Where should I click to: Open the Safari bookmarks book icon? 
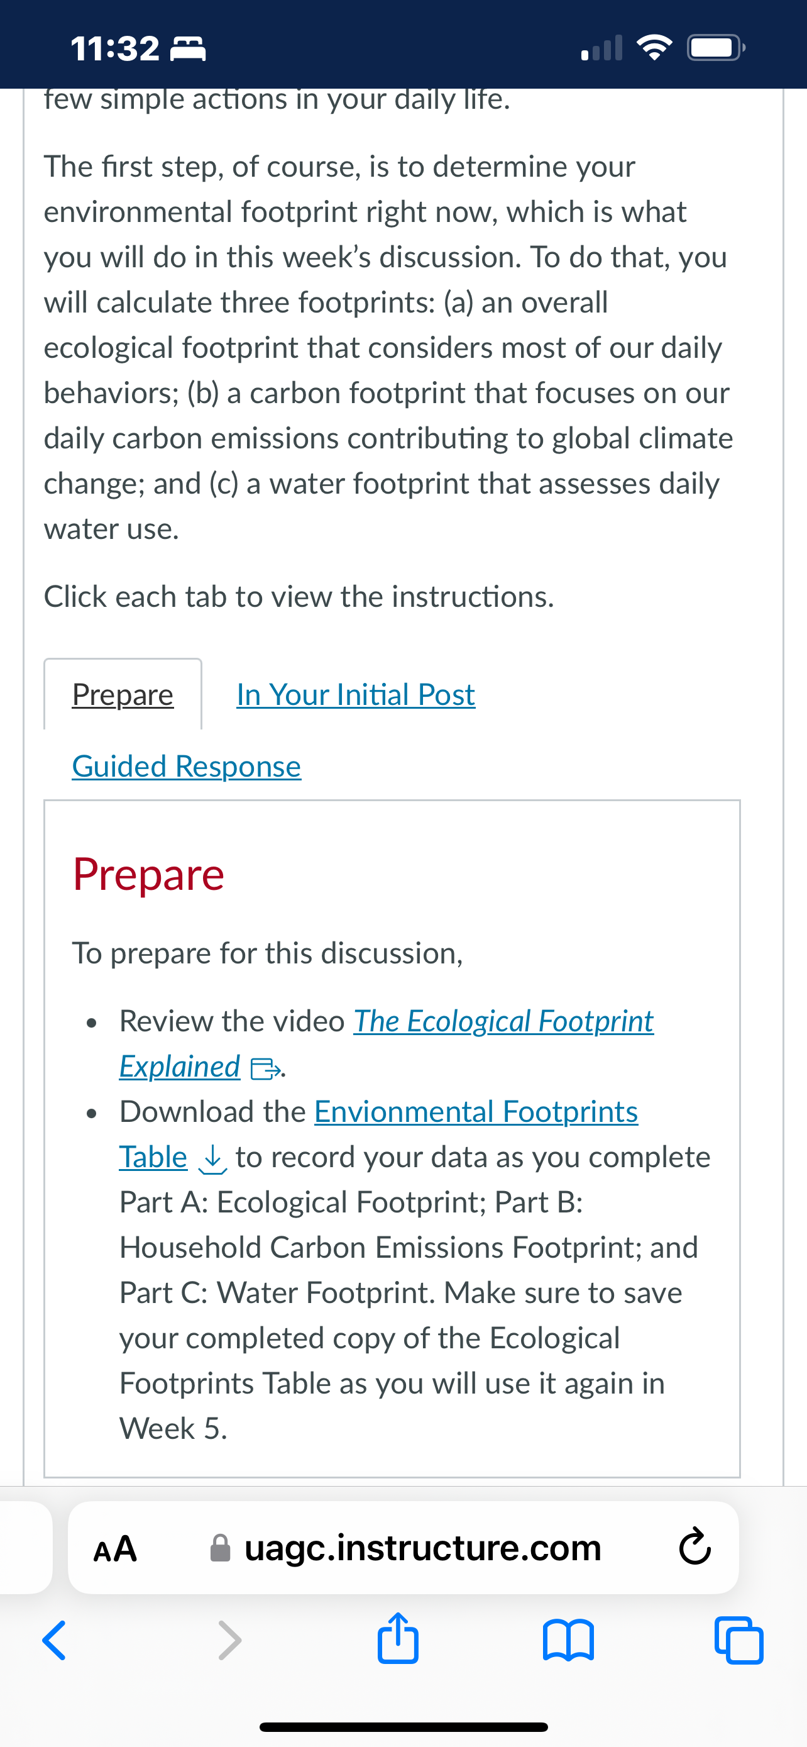point(569,1641)
